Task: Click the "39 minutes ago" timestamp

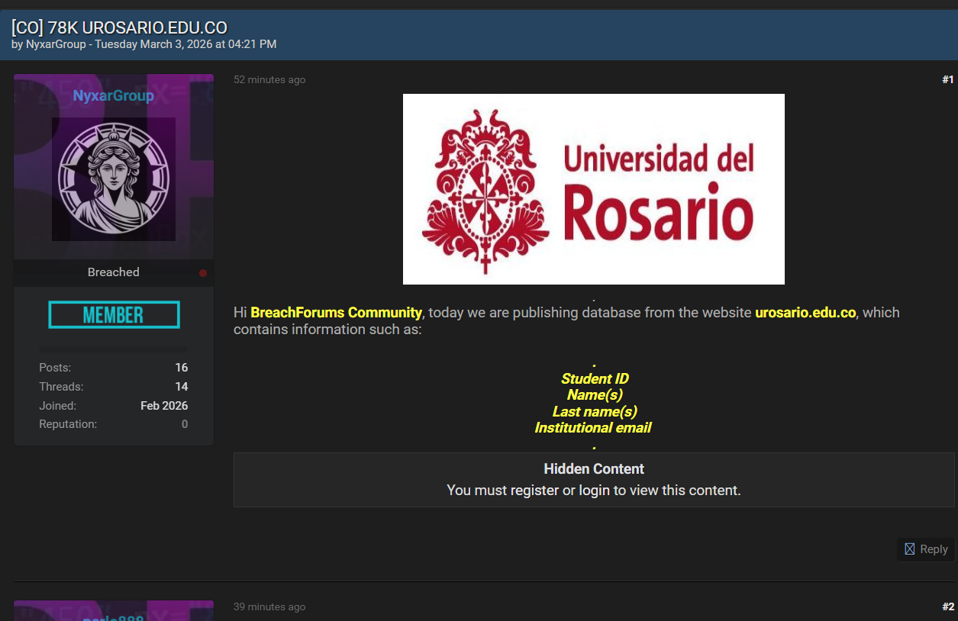Action: pyautogui.click(x=269, y=607)
